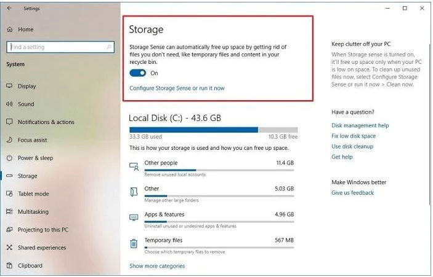Open Shared experiences settings
Screen dimensions: 433x277
point(42,248)
